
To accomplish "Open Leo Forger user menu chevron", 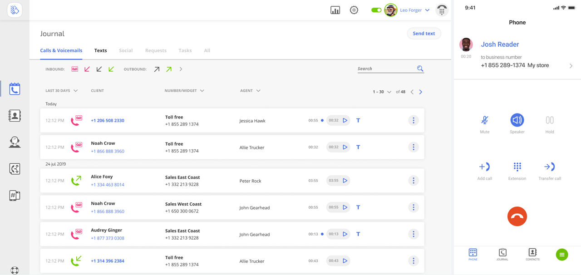I will [427, 10].
